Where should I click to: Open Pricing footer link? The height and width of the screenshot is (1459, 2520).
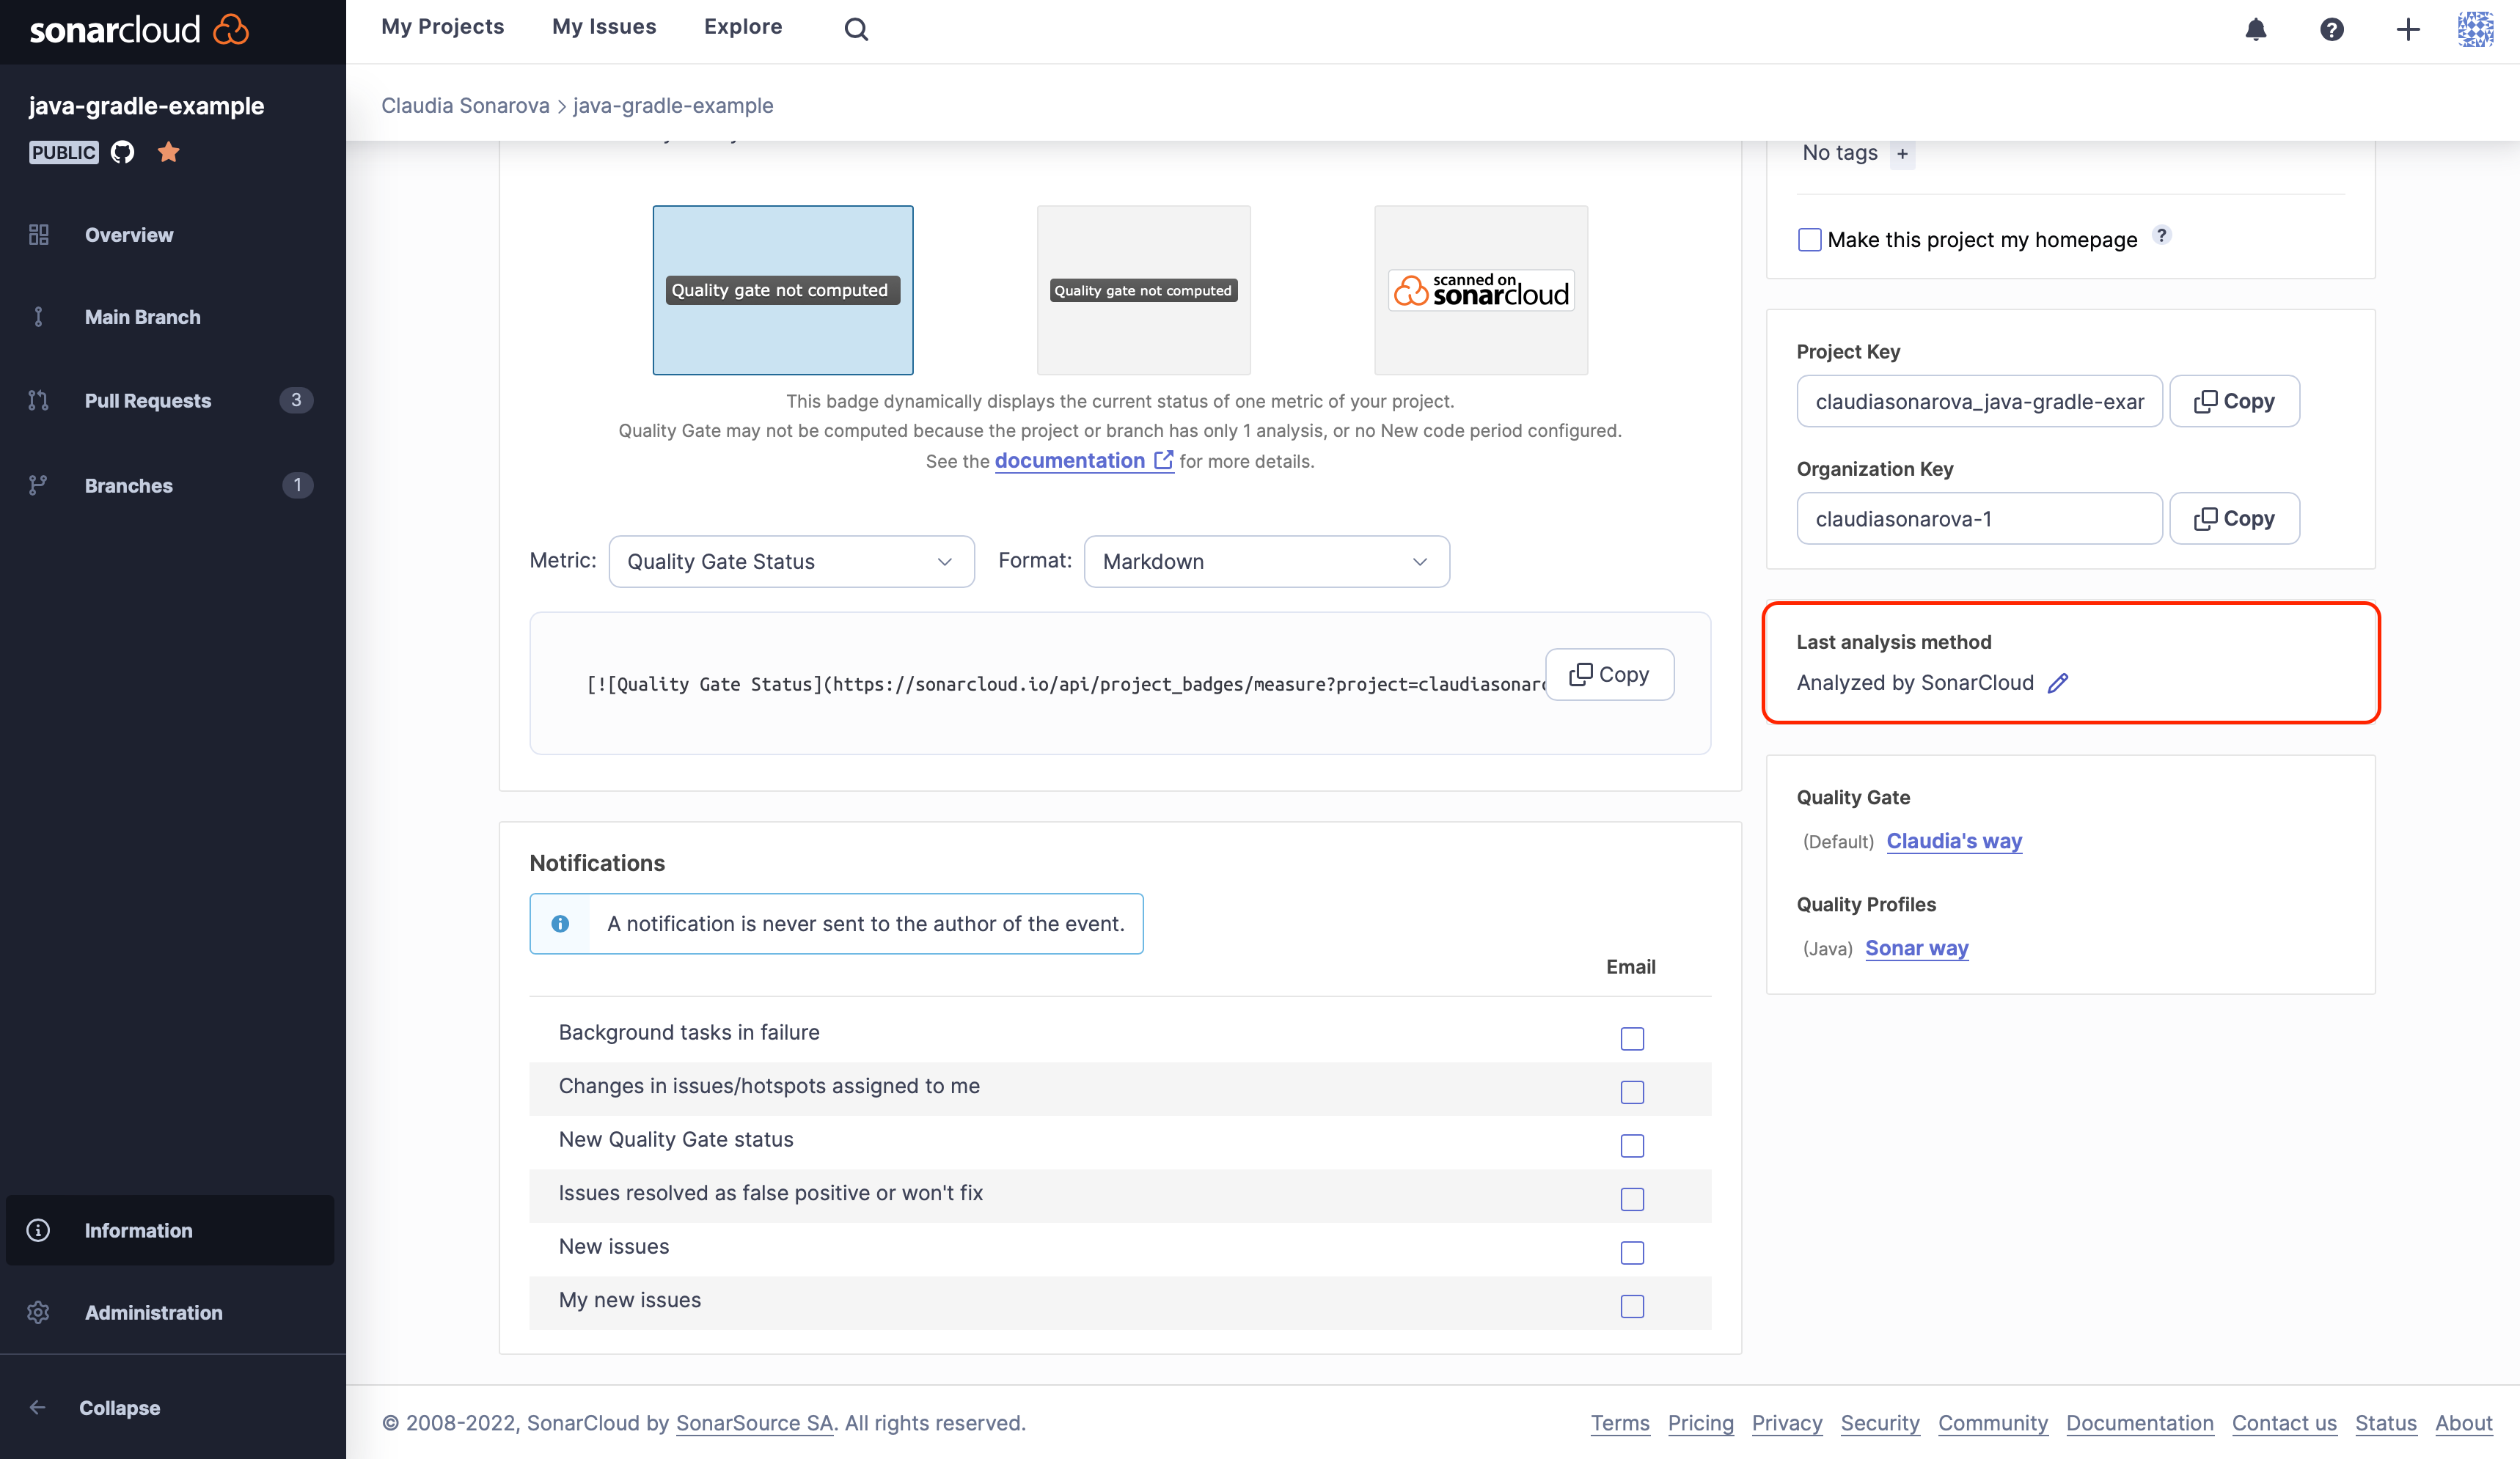point(1700,1423)
